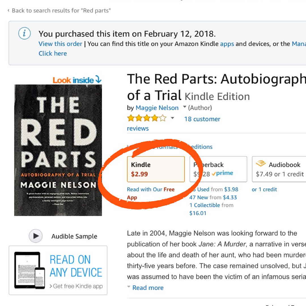Click The Red Parts book cover
The image size is (306, 306).
click(58, 150)
